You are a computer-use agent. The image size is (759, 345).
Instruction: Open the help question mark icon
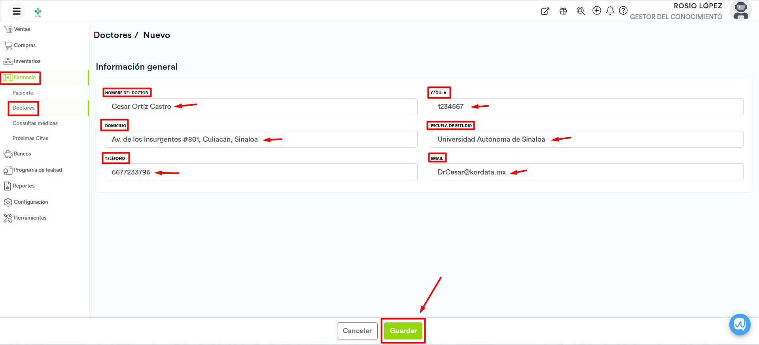[623, 11]
